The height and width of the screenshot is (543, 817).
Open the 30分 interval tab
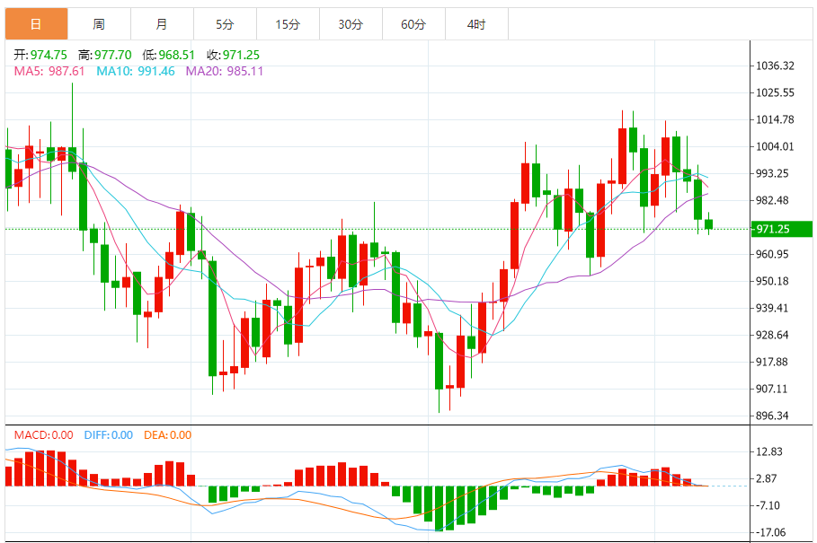[x=351, y=24]
